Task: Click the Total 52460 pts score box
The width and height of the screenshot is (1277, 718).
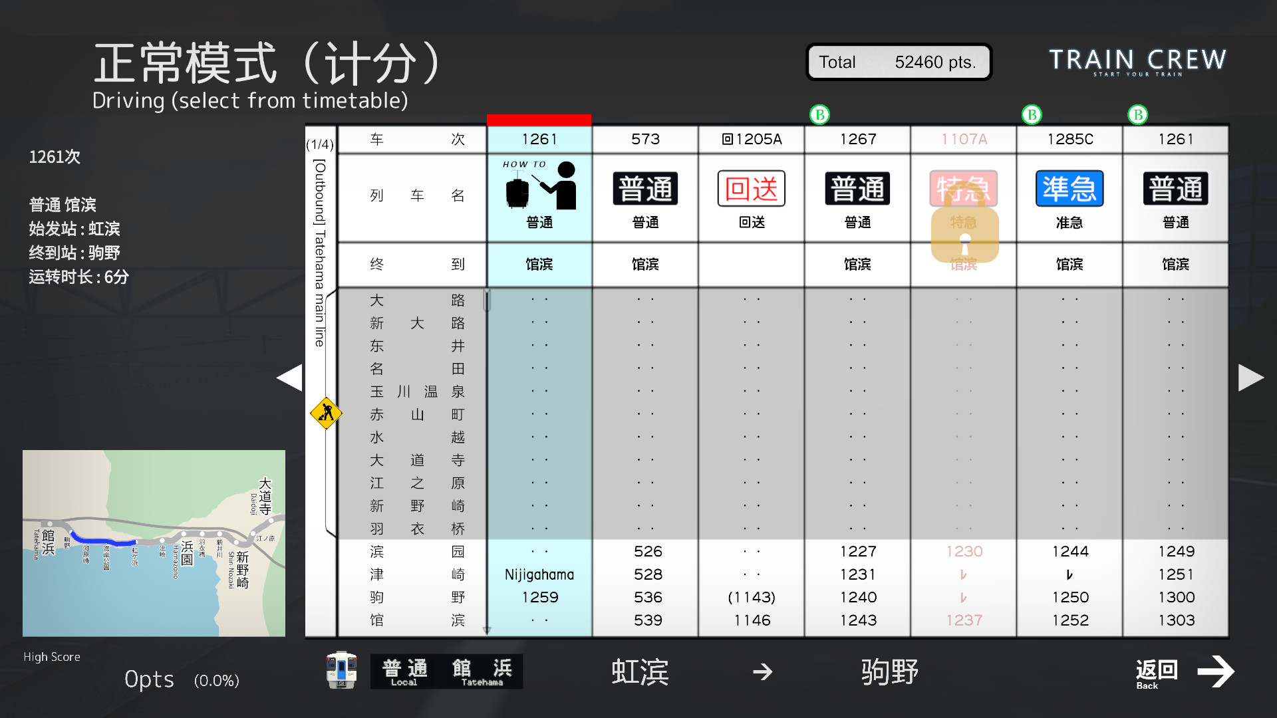Action: point(899,62)
